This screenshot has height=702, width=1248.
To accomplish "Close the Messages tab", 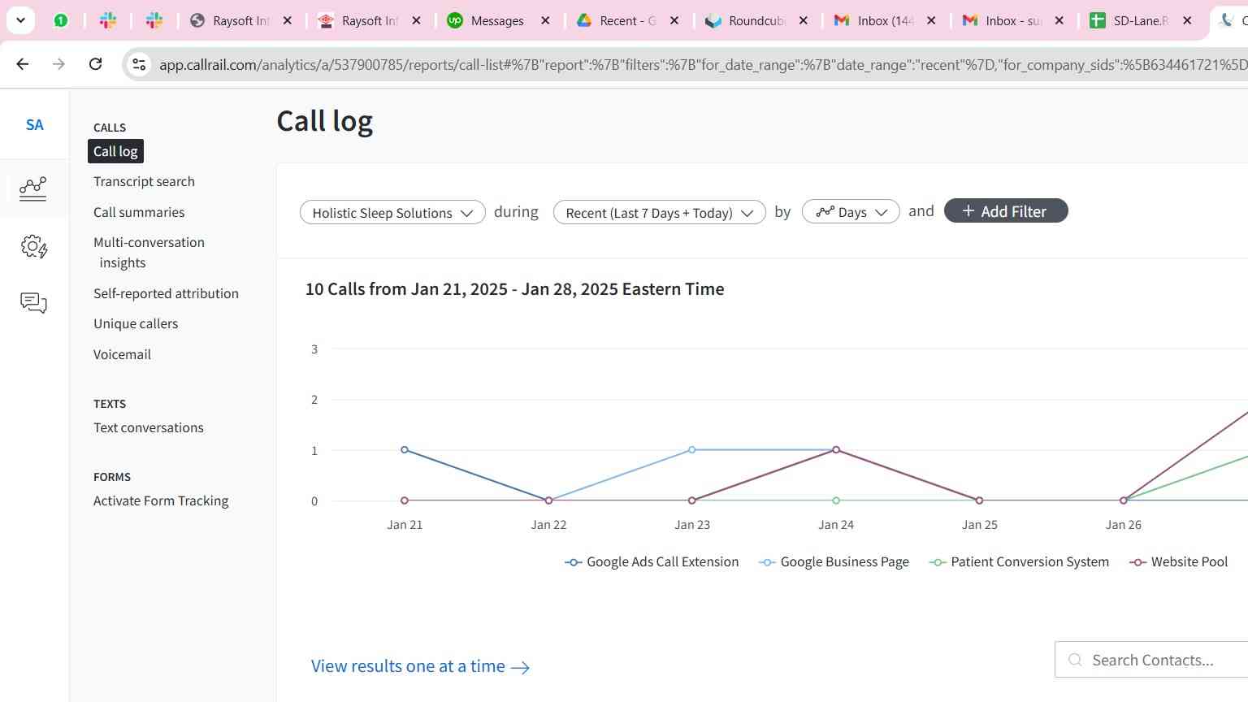I will tap(545, 20).
